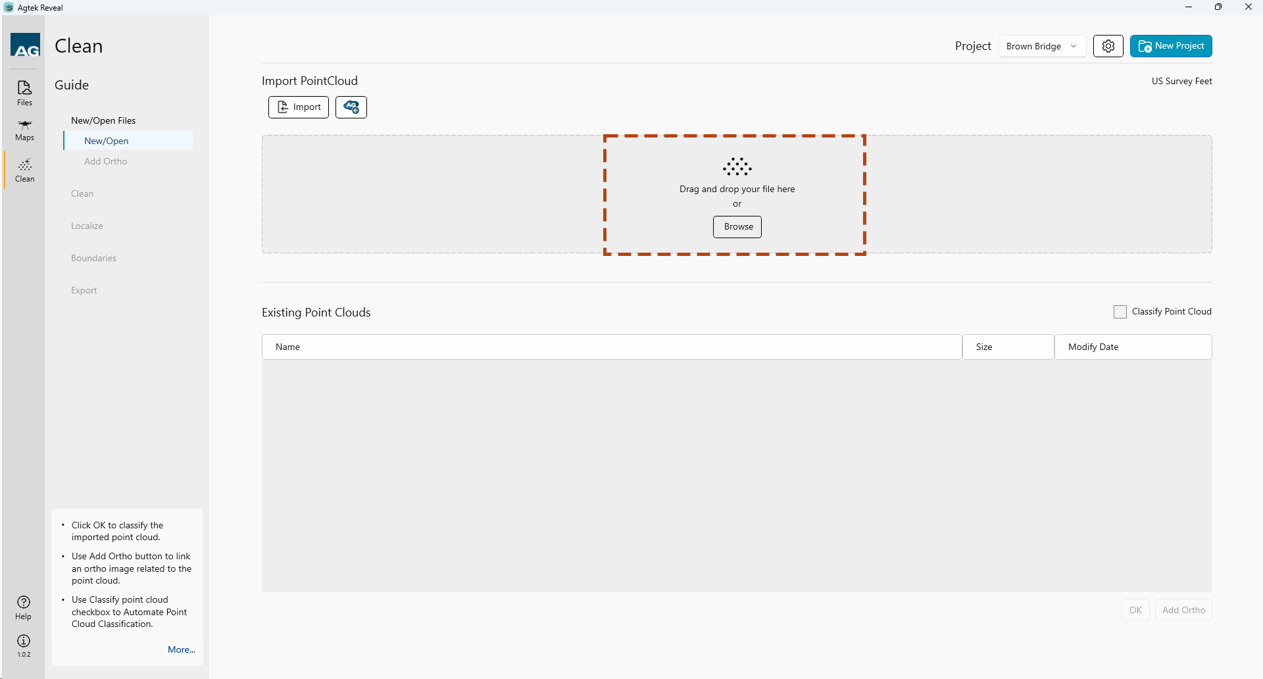
Task: Create a New Project
Action: tap(1170, 46)
